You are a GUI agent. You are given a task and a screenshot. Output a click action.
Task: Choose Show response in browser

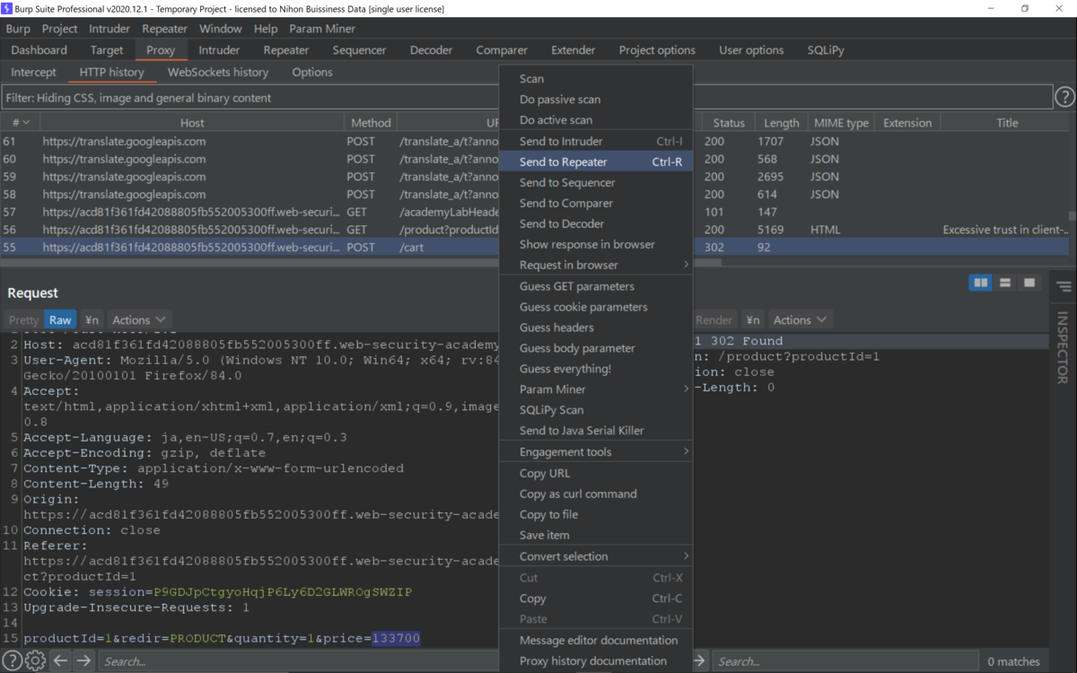595,244
